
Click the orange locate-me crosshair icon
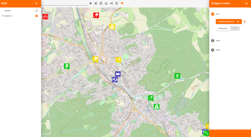244,22
